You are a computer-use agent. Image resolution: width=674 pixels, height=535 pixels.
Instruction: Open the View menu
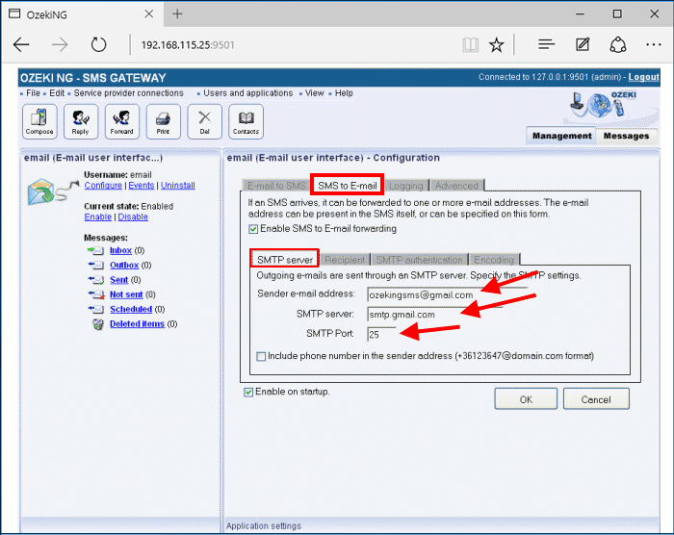pyautogui.click(x=314, y=93)
